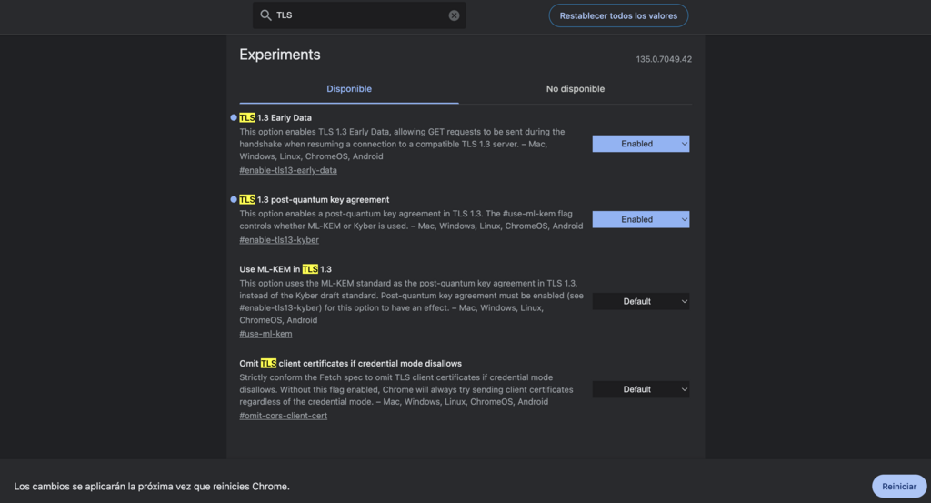Click the version number 135.0.7049.42
Image resolution: width=931 pixels, height=503 pixels.
click(664, 59)
